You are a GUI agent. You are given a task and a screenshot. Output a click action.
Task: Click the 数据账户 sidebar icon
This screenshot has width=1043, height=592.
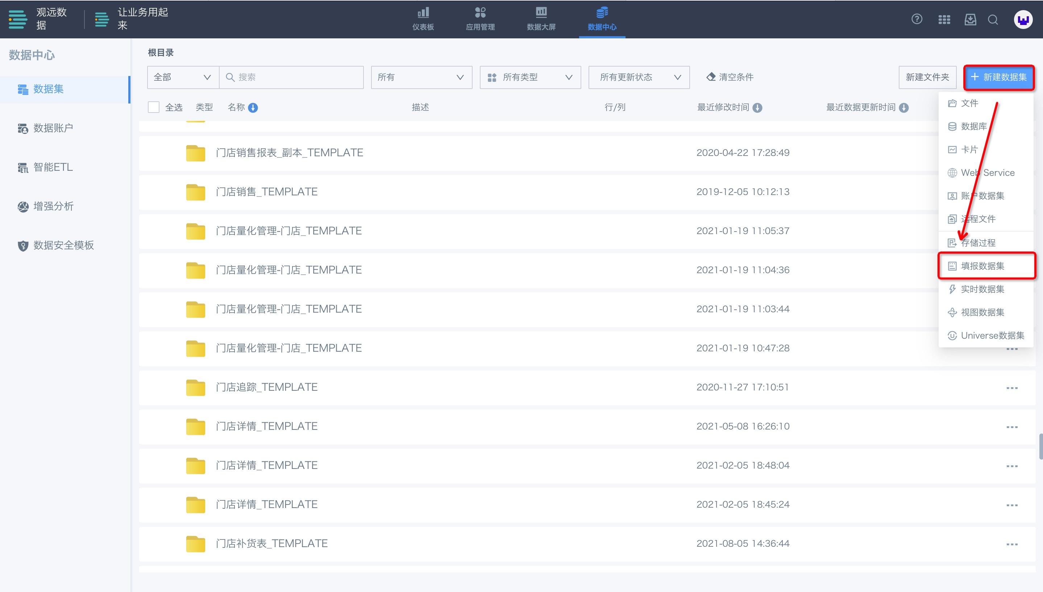coord(23,128)
